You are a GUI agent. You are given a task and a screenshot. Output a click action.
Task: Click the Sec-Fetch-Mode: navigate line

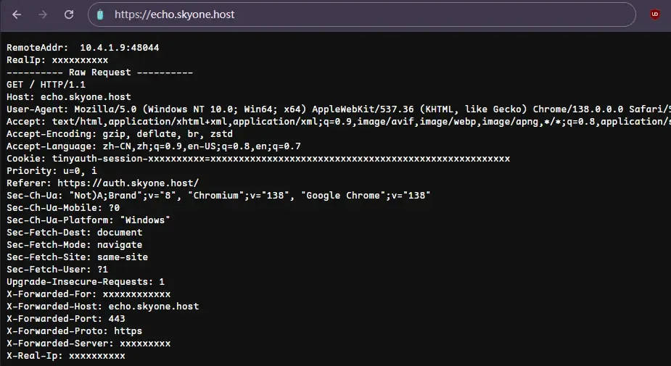74,244
